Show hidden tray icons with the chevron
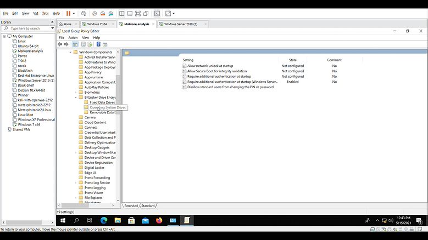 [377, 220]
